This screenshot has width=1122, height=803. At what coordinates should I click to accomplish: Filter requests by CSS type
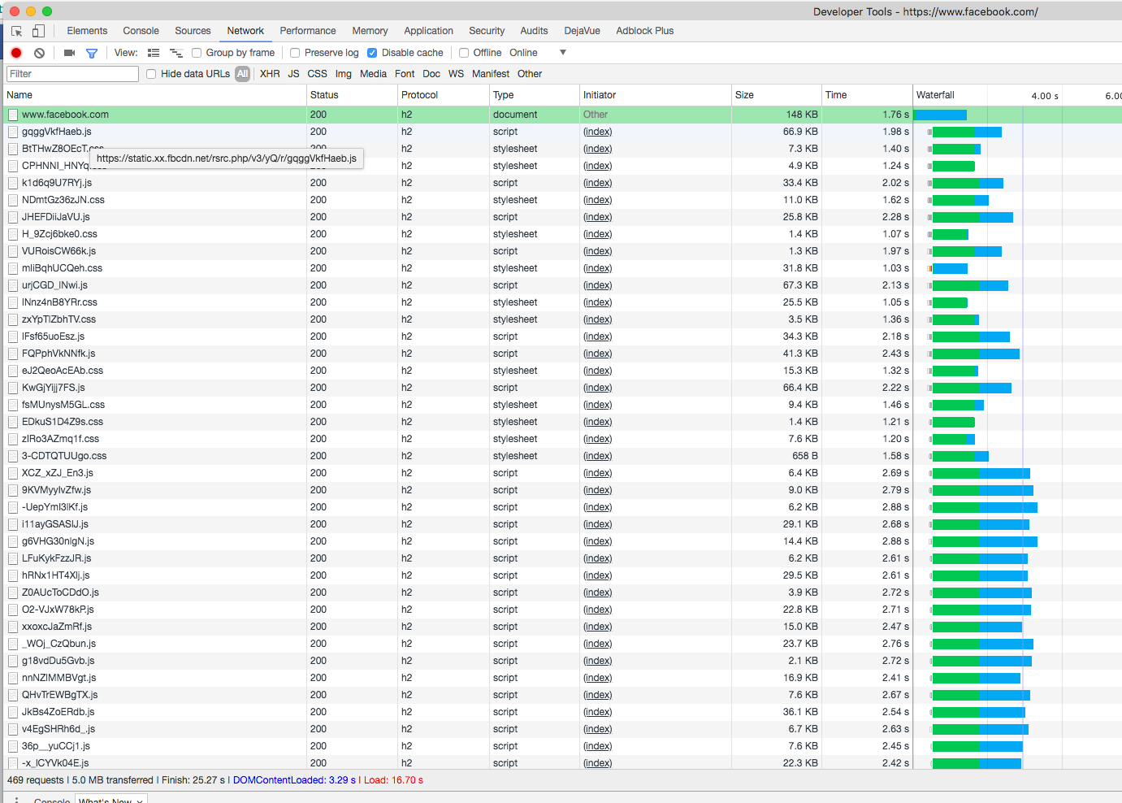click(317, 74)
